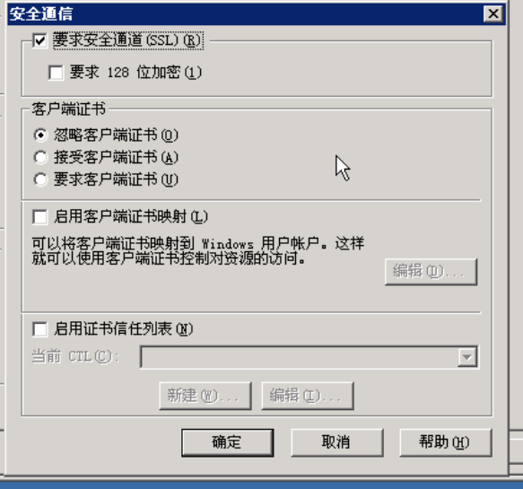Click the 确定 button
Image resolution: width=523 pixels, height=489 pixels.
[228, 442]
